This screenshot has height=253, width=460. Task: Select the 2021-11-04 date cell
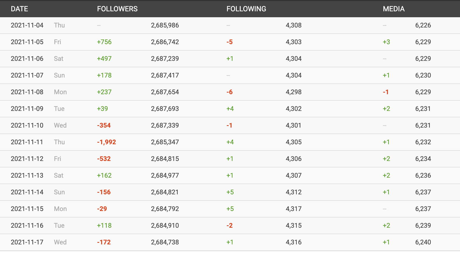(27, 25)
